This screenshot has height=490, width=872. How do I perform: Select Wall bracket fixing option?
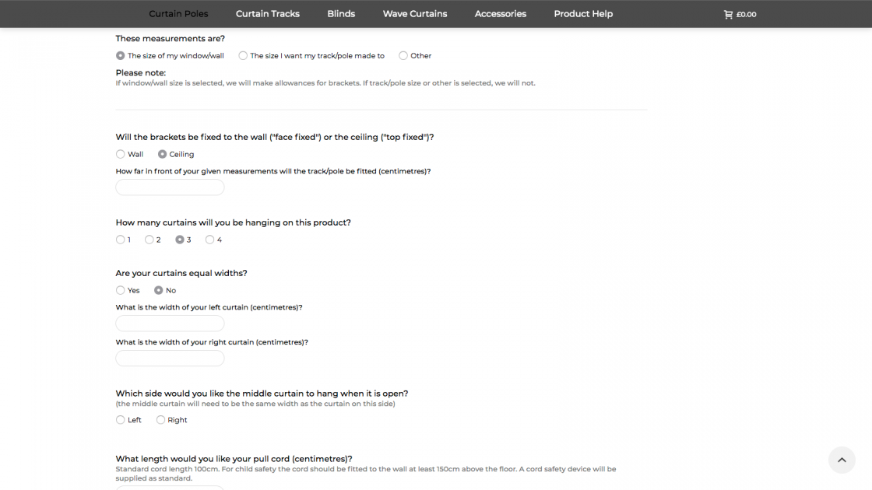click(x=121, y=154)
